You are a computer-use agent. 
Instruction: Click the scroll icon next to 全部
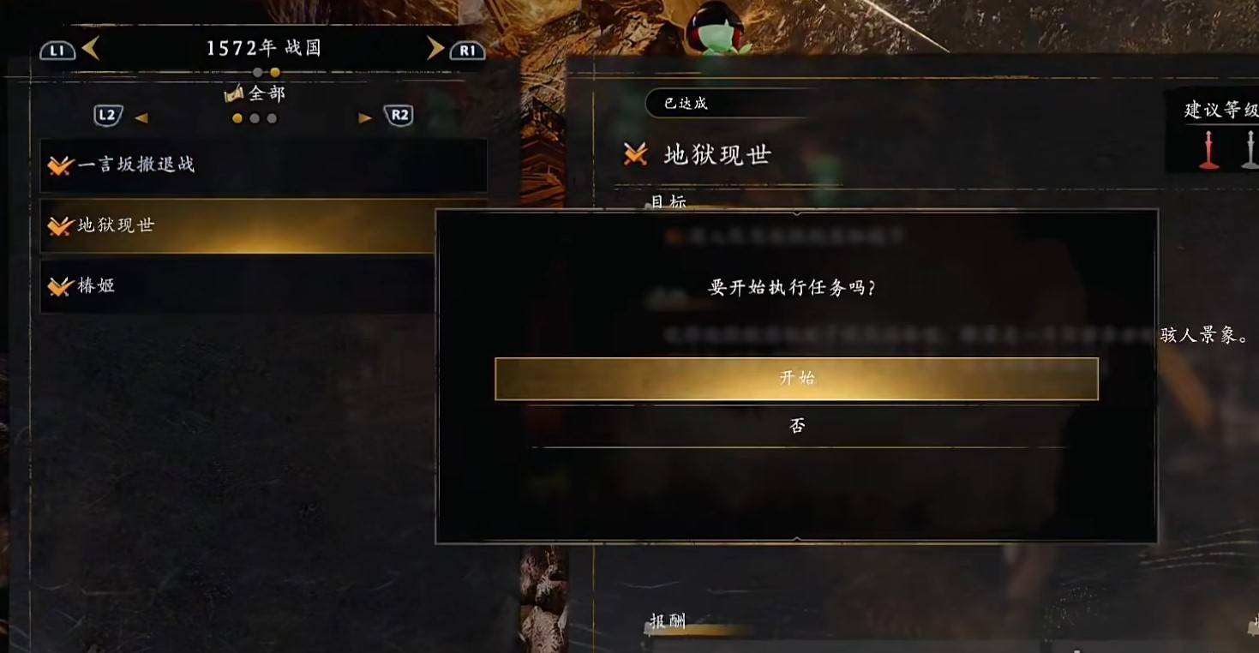click(x=234, y=93)
